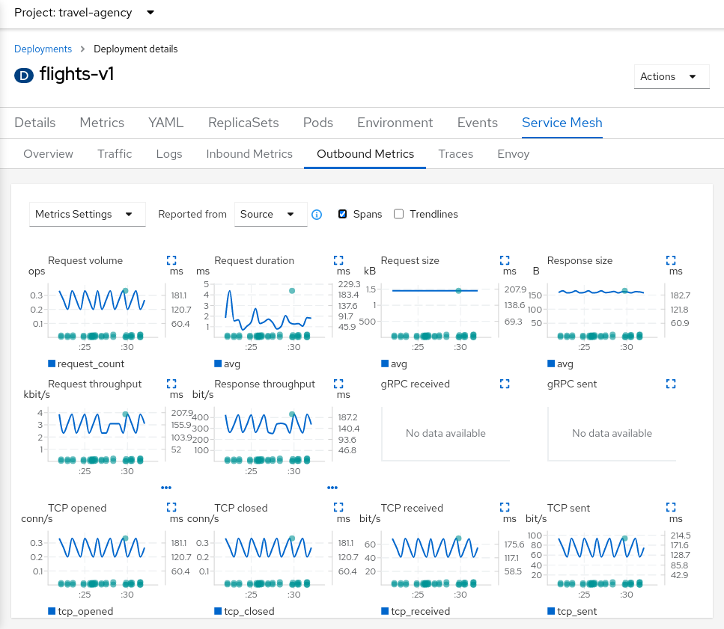724x629 pixels.
Task: Open the Reported from Source dropdown
Action: coord(270,214)
